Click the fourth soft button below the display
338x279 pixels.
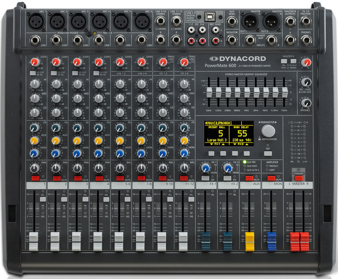coord(247,153)
